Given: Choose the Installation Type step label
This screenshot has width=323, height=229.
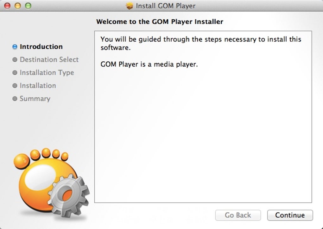Looking at the screenshot, I should click(47, 73).
